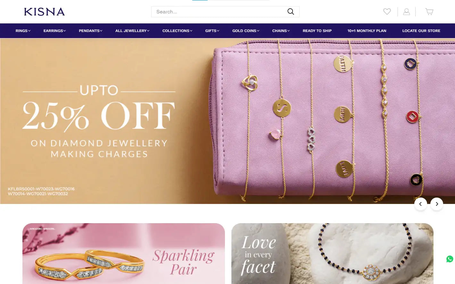Go to the next banner slide arrow
Screen dimensions: 455x284
(x=437, y=204)
